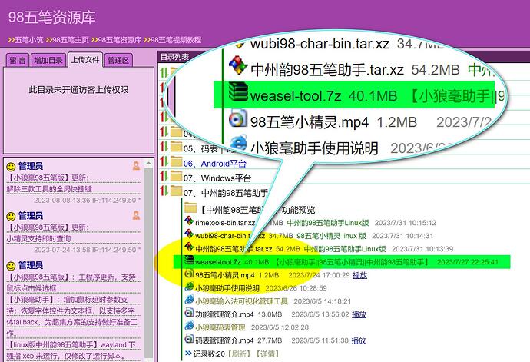Open the 增加目录 tab

pos(48,60)
